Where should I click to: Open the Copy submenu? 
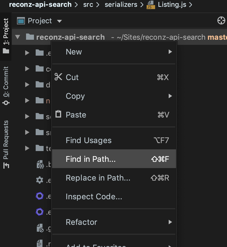(113, 96)
